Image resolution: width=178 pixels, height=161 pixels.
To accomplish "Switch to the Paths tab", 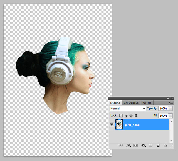I will [x=147, y=103].
